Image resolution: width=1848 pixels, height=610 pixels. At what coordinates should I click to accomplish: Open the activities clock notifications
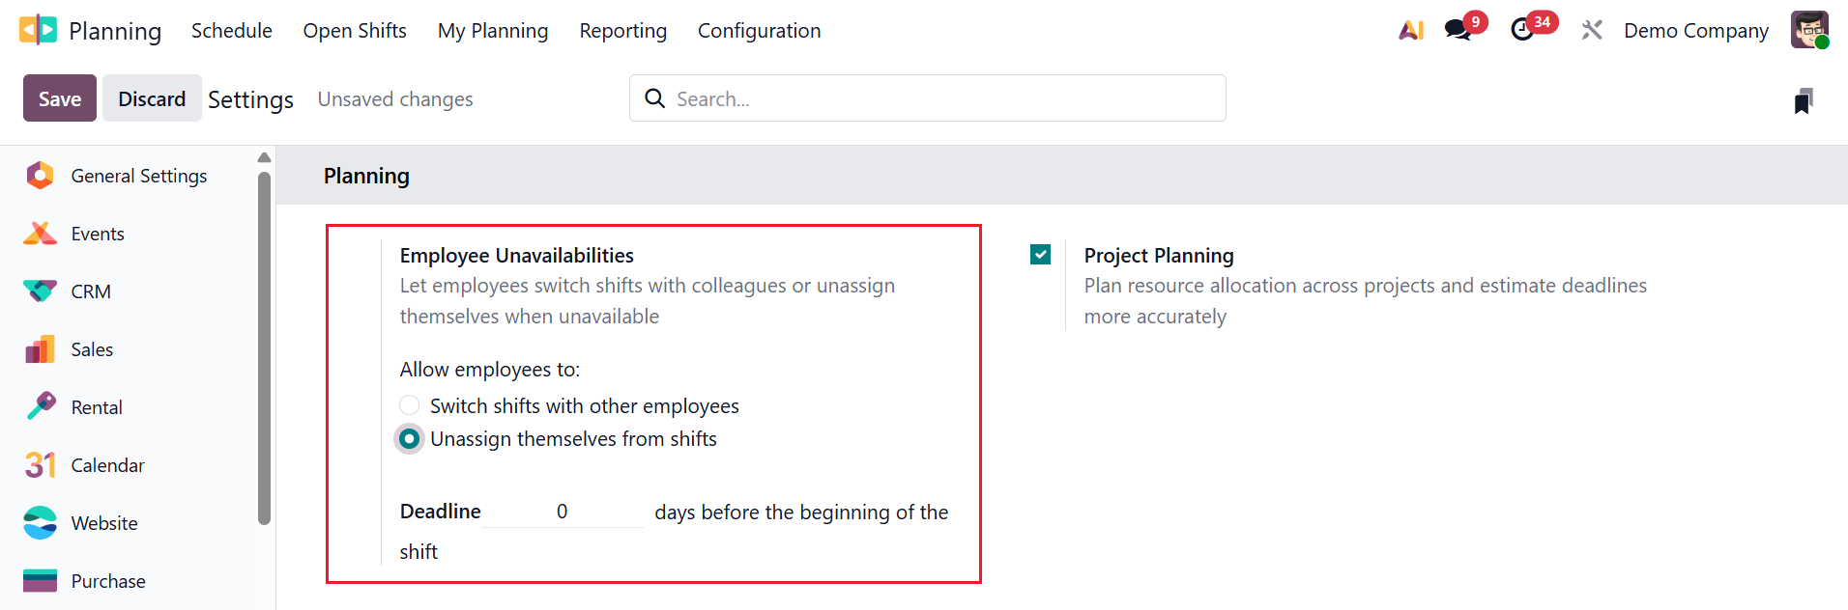pos(1525,30)
